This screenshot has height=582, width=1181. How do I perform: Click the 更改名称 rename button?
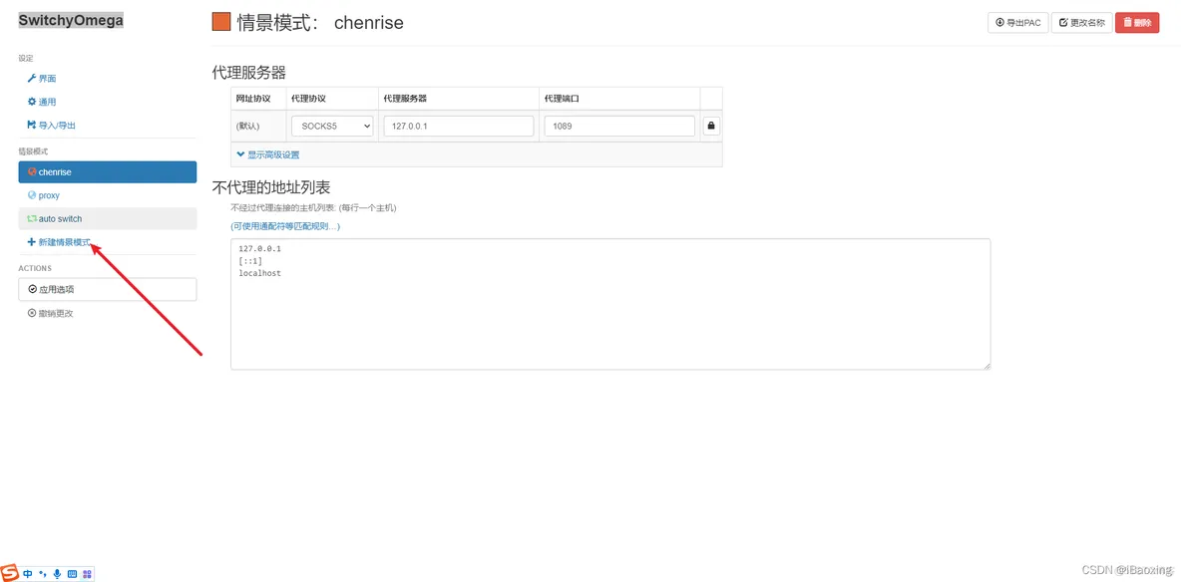(1081, 23)
